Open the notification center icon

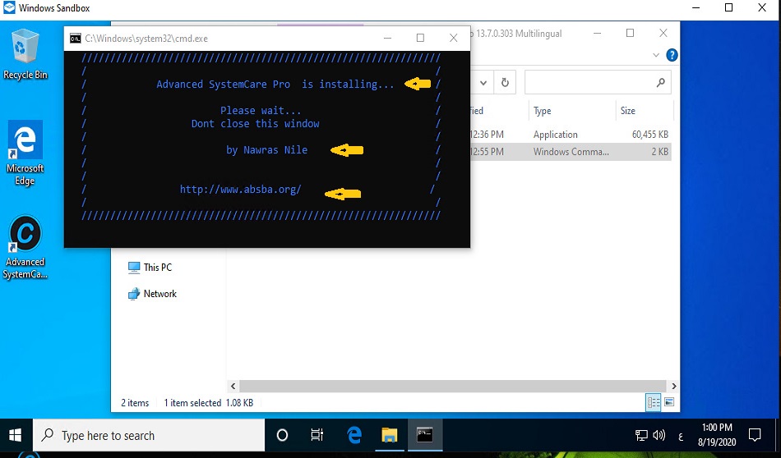[x=755, y=436]
